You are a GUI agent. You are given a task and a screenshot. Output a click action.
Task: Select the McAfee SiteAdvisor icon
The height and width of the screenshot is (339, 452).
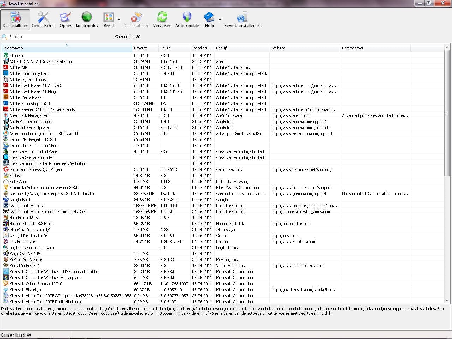[x=6, y=260]
